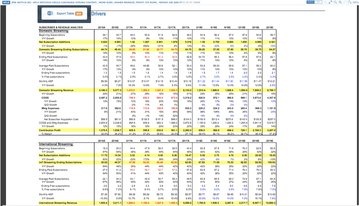Click the Excel icon in Export Table

50,14
